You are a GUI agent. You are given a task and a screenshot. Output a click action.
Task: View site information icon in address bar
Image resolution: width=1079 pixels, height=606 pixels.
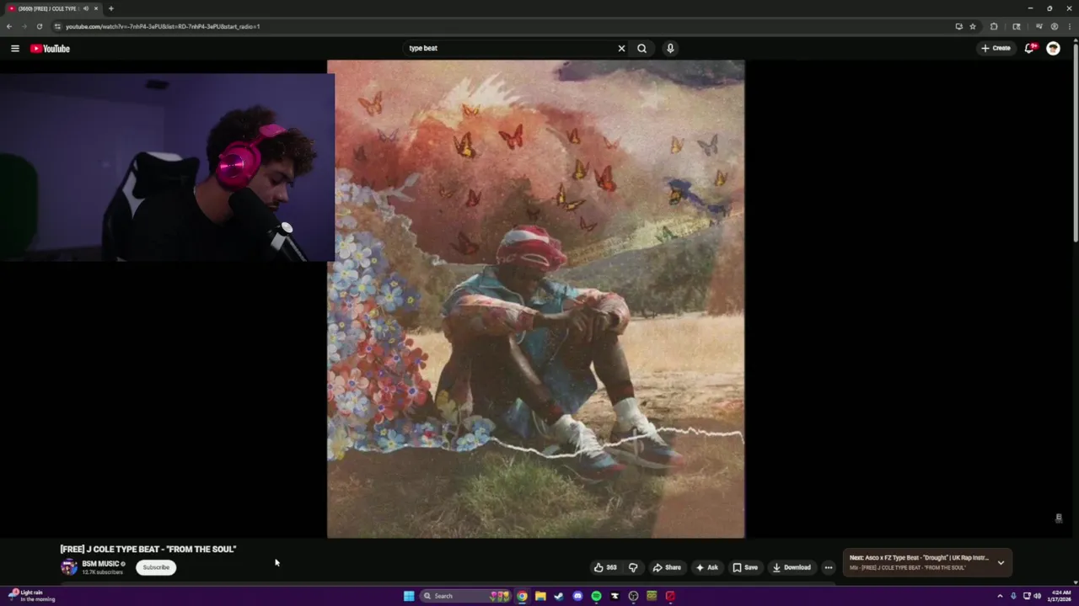57,26
